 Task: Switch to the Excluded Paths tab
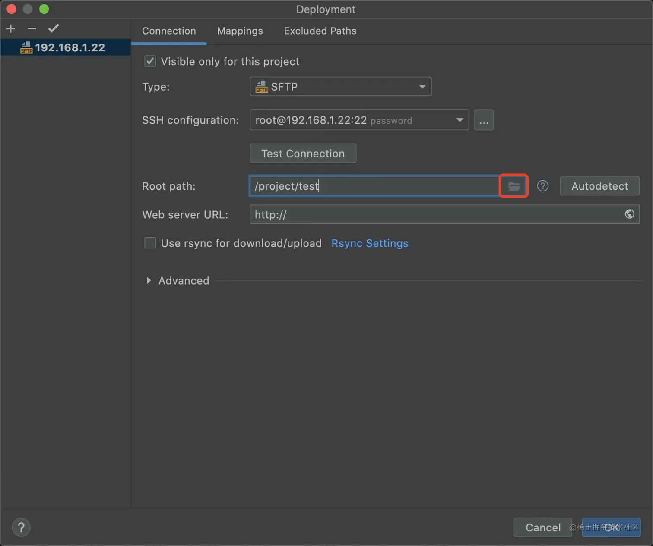pos(320,31)
